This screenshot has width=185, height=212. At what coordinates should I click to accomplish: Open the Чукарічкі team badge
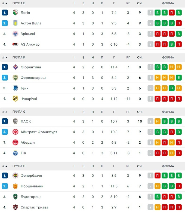[x=15, y=99]
